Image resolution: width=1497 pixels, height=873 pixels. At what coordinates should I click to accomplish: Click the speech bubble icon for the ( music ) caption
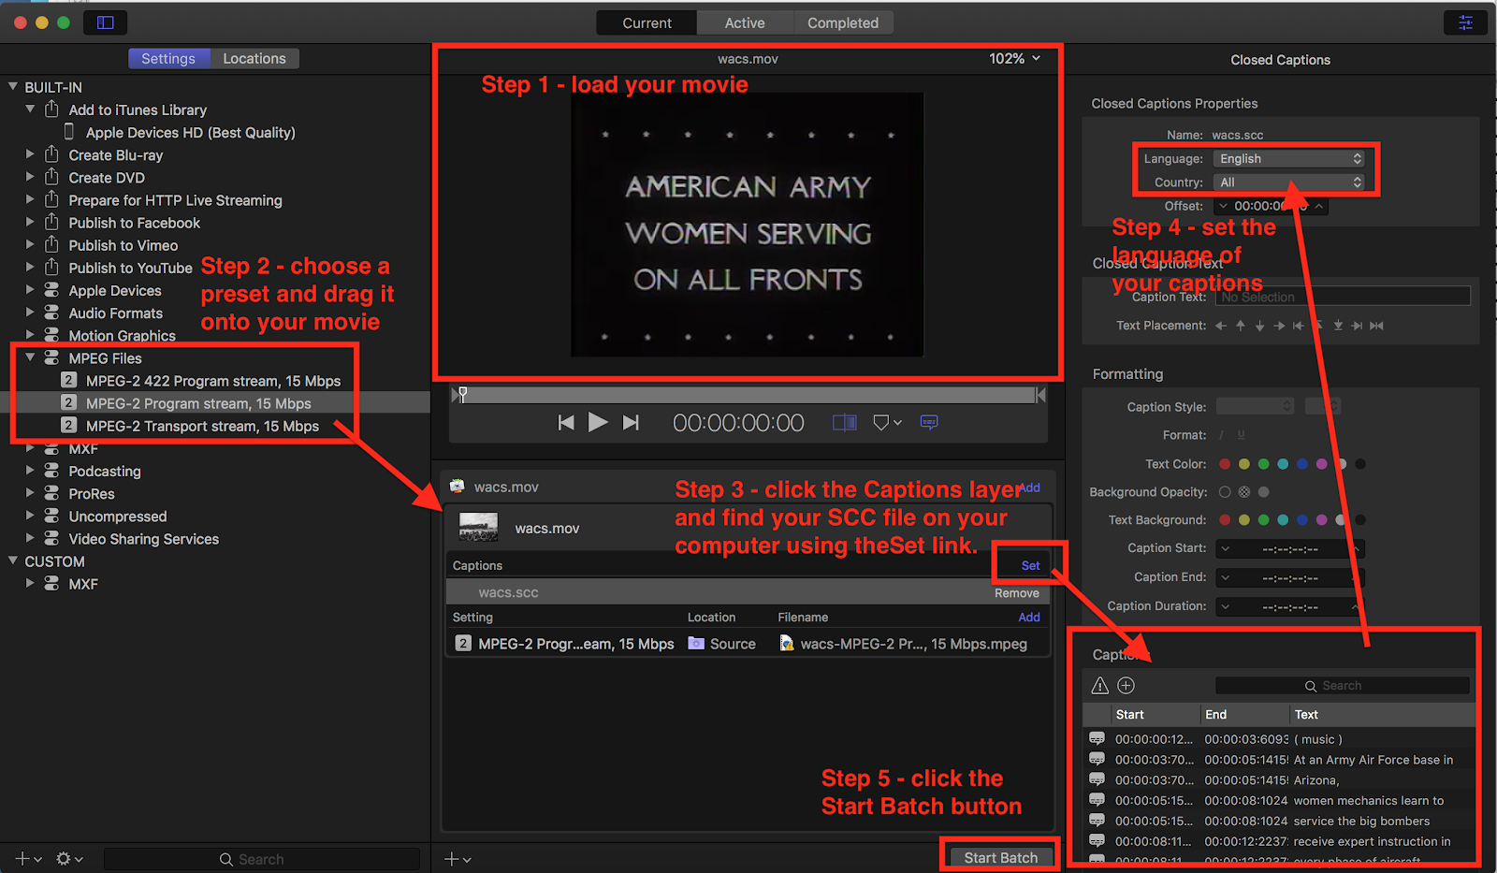click(x=1097, y=738)
